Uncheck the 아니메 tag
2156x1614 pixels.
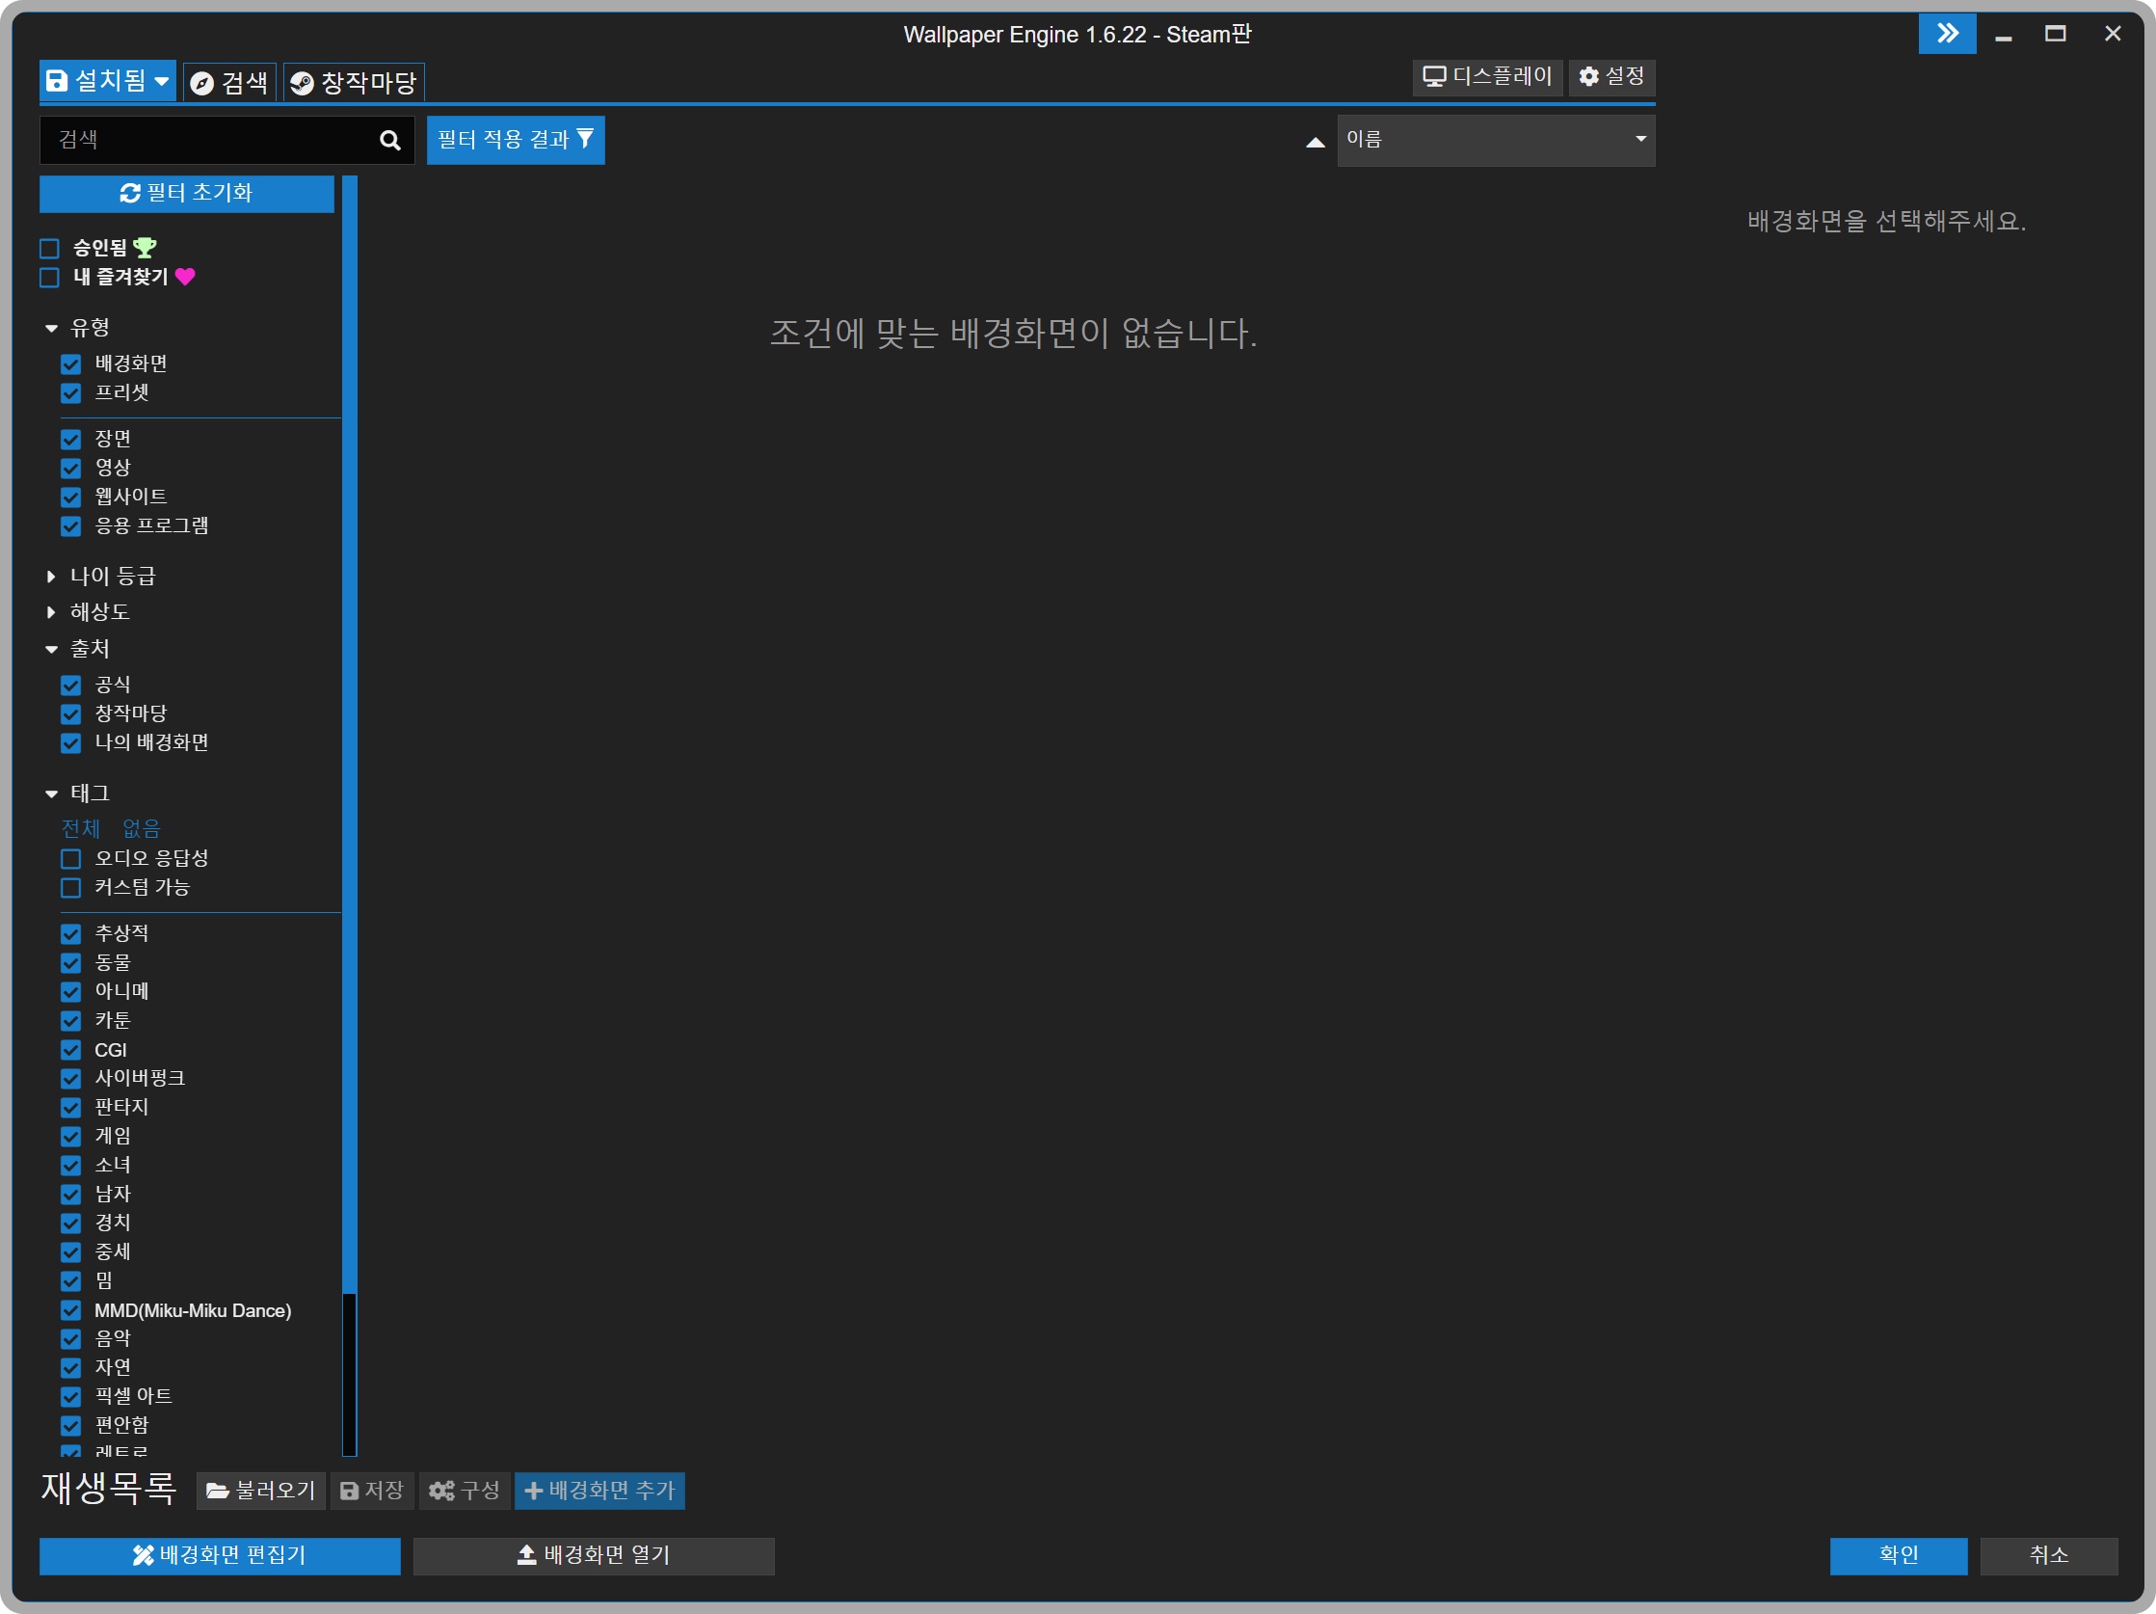(70, 992)
